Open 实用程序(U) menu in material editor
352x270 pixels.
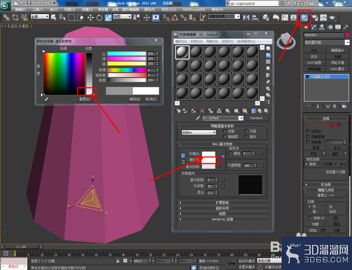pos(246,42)
